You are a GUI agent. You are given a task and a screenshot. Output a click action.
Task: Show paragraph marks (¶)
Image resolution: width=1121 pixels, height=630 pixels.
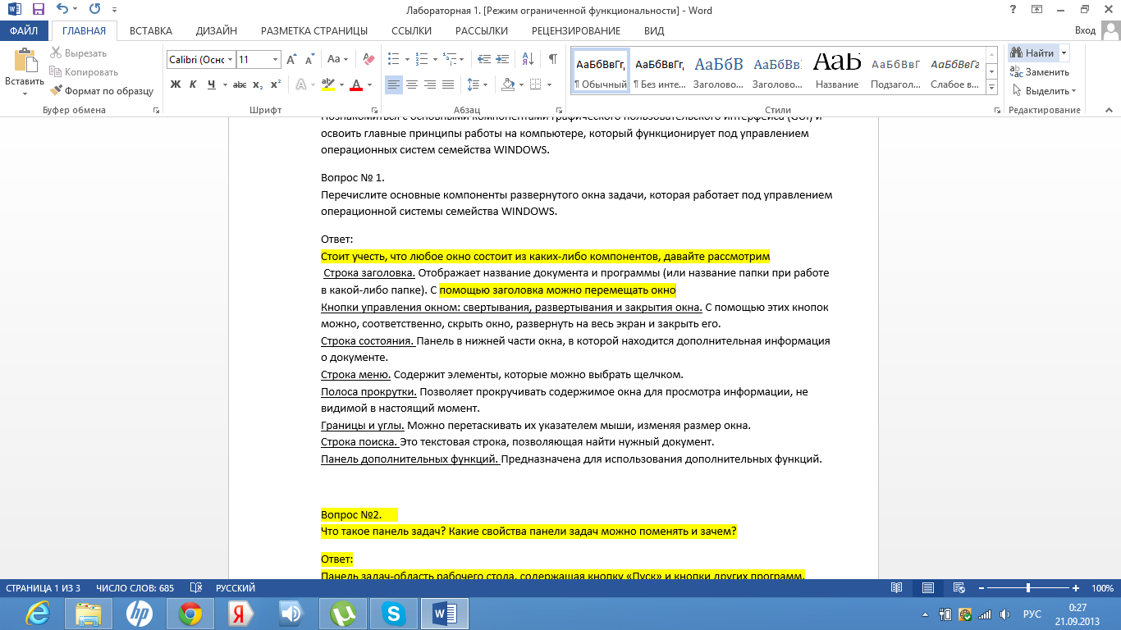pyautogui.click(x=552, y=60)
